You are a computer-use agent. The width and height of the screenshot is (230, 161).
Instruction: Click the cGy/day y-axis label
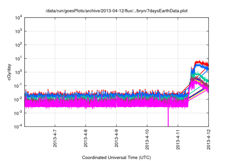point(9,72)
